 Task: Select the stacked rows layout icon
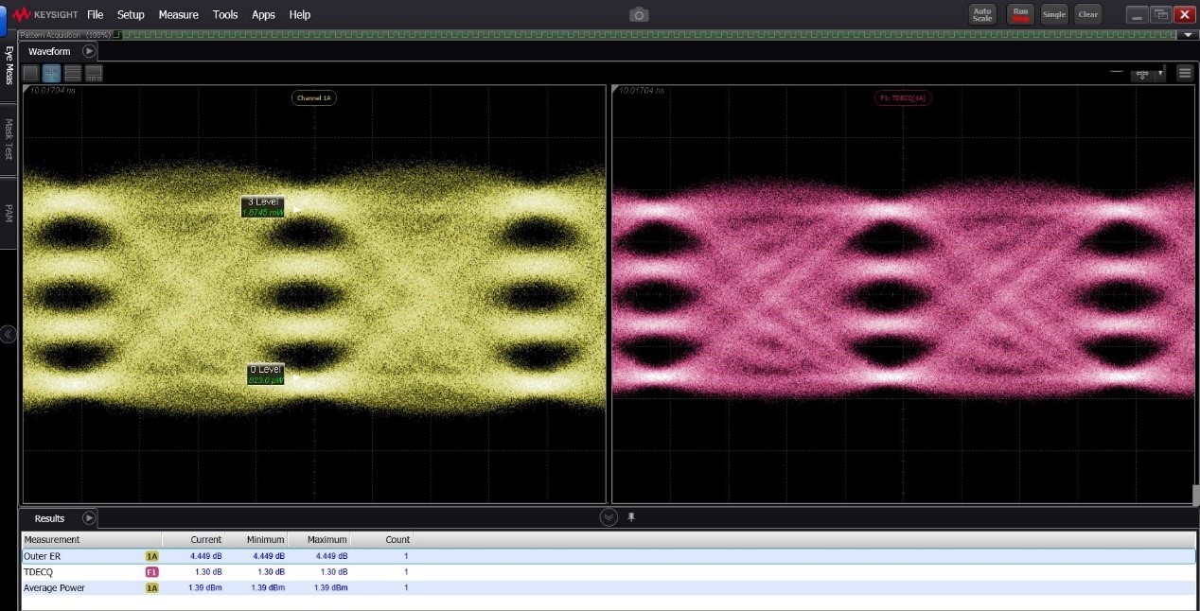coord(73,73)
